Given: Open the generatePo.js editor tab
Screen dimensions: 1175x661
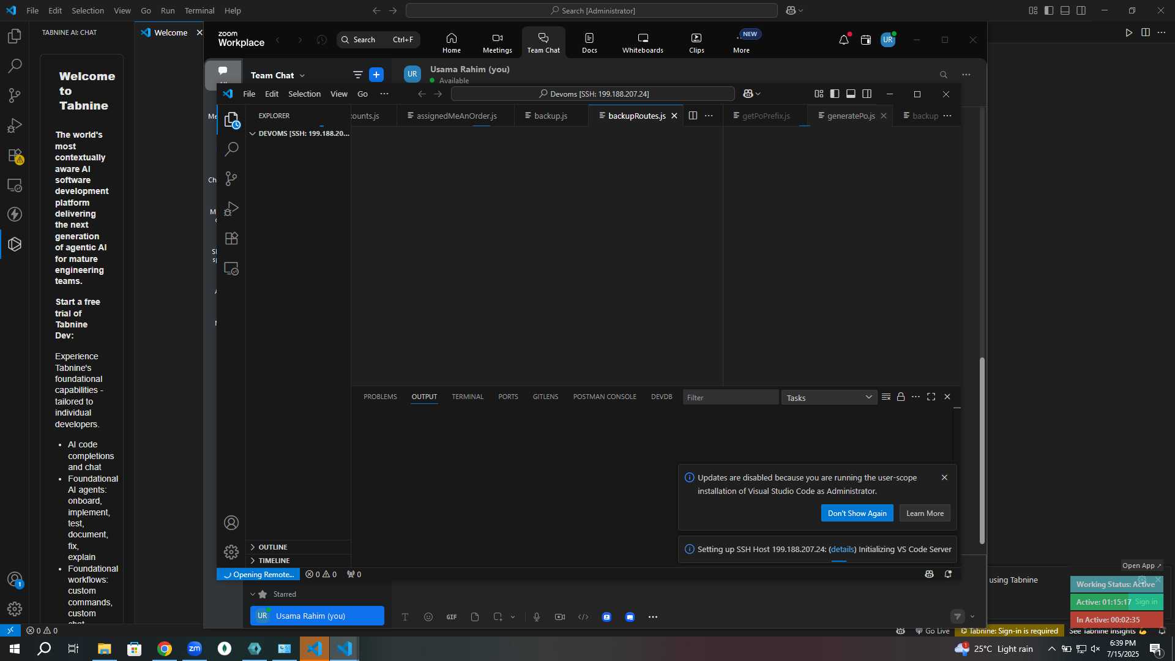Looking at the screenshot, I should click(x=851, y=116).
